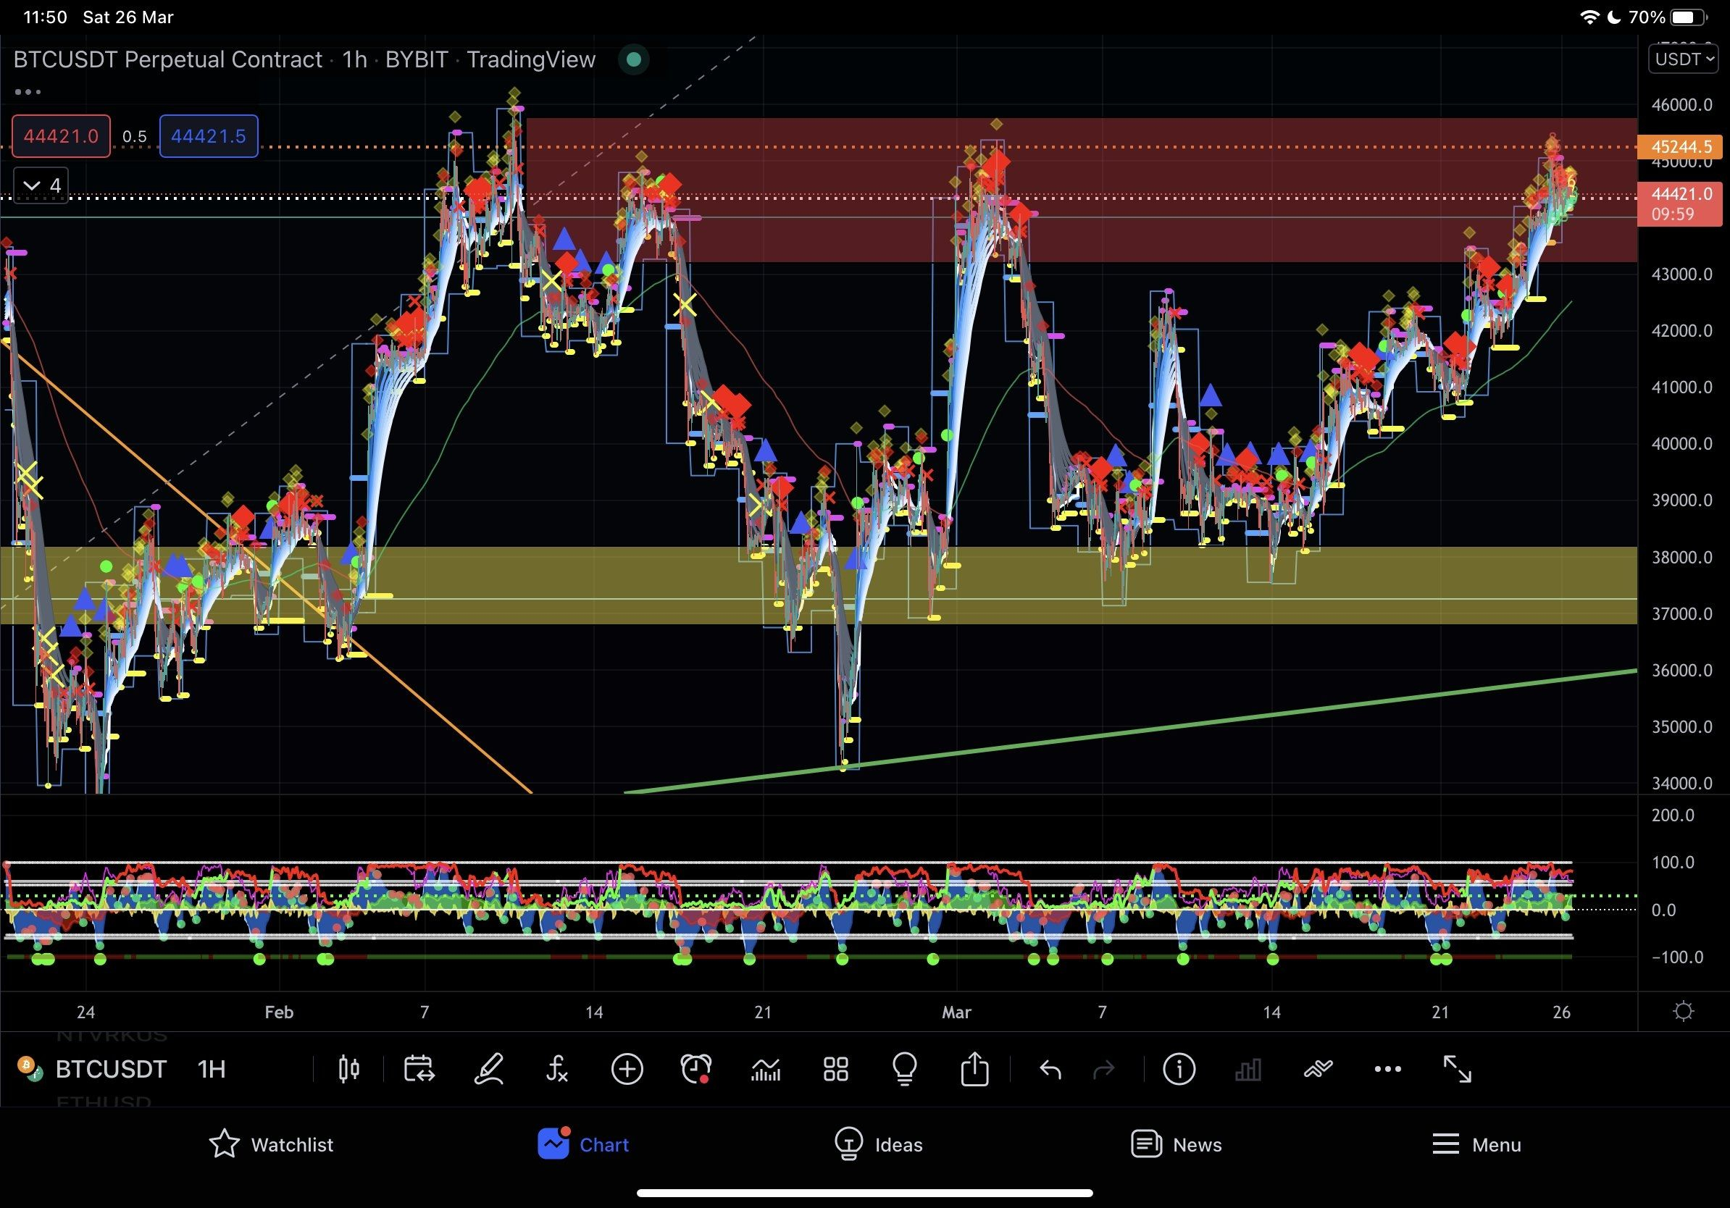Image resolution: width=1730 pixels, height=1208 pixels.
Task: Tap the blue 44421.5 buy button
Action: tap(209, 136)
